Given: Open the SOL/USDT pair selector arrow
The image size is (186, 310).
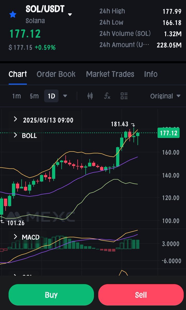Looking at the screenshot, I should pyautogui.click(x=70, y=15).
